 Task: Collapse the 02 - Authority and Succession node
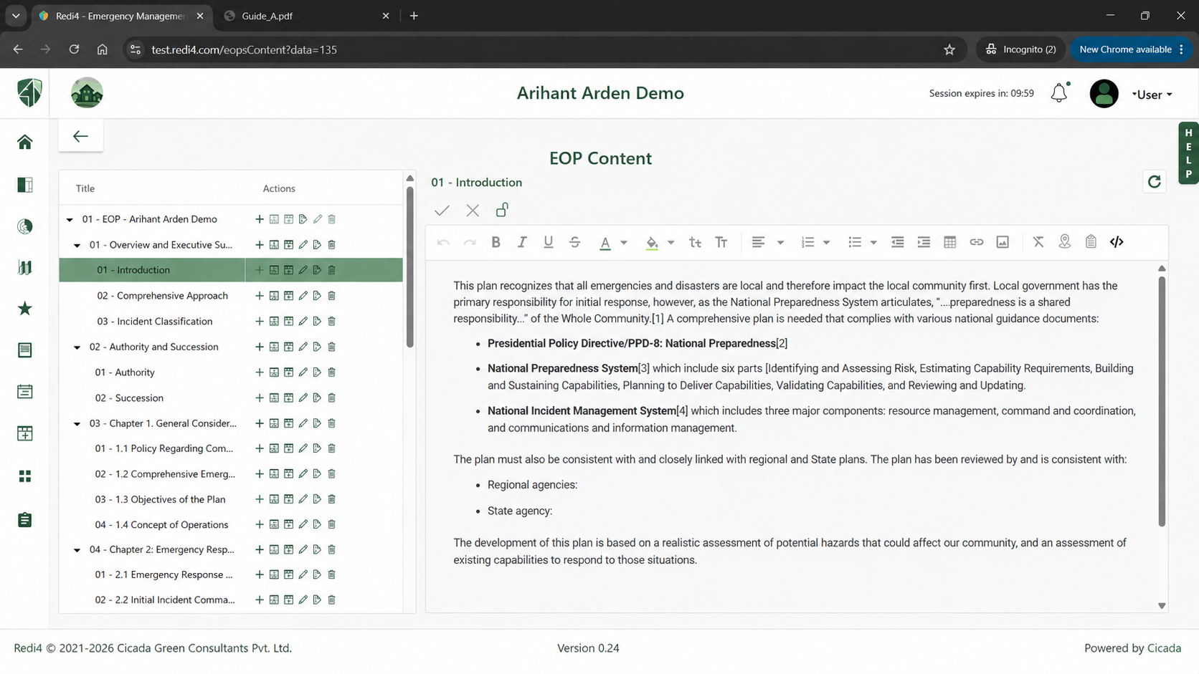77,347
